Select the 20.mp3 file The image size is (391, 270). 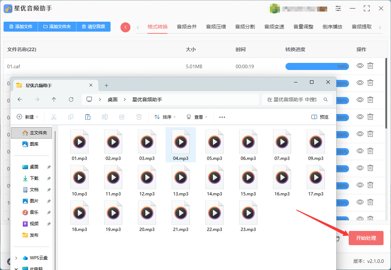point(147,216)
